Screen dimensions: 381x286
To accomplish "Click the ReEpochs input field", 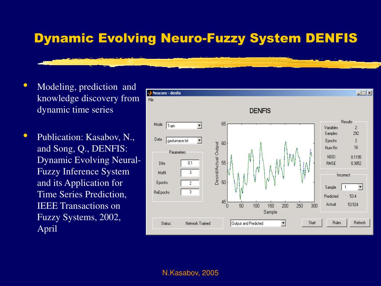I will (190, 192).
